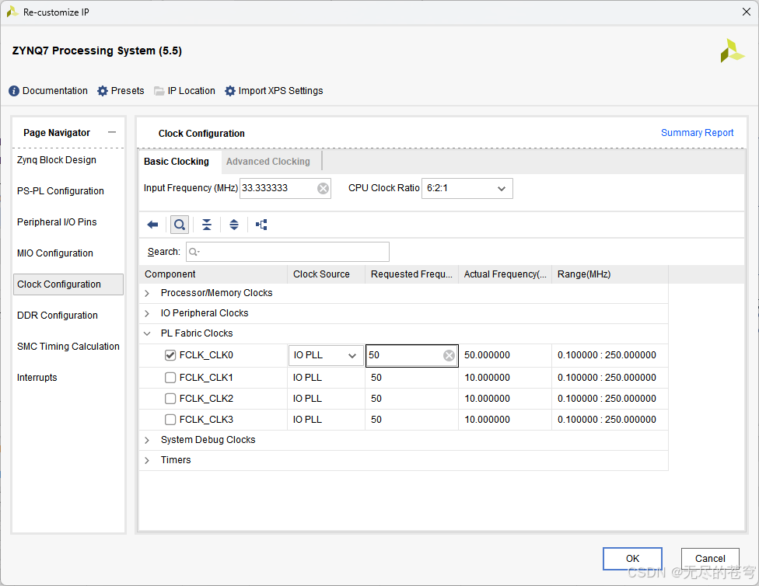Collapse the PL Fabric Clocks row
The width and height of the screenshot is (759, 586).
click(147, 333)
